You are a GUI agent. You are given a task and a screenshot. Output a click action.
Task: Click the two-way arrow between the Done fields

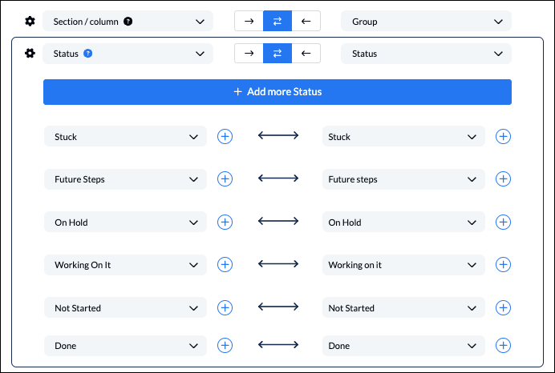pyautogui.click(x=278, y=345)
